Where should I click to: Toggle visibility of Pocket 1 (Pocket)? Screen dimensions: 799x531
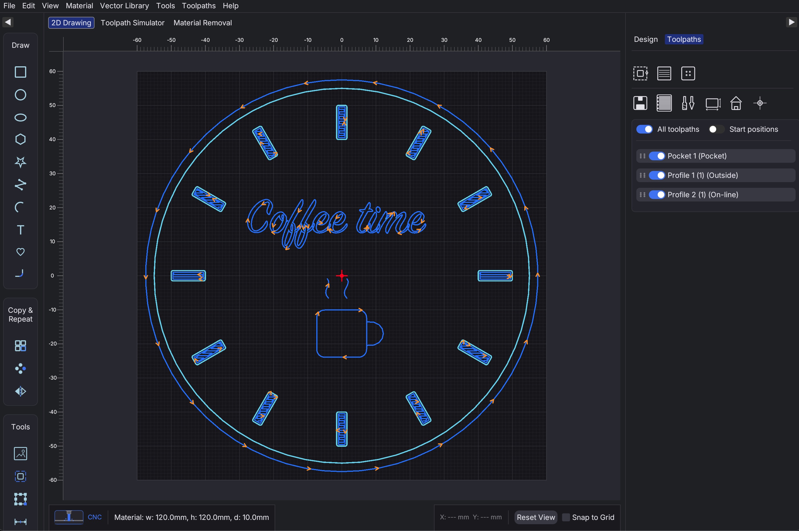(x=657, y=156)
